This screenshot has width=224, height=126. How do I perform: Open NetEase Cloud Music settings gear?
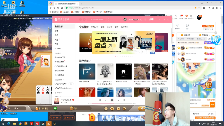click(145, 19)
